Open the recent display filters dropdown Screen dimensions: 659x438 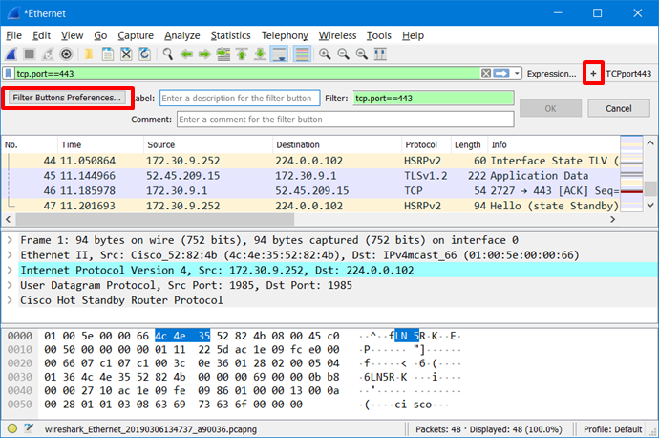517,74
